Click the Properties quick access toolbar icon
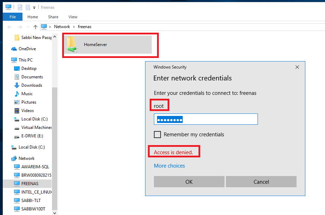 [x=20, y=7]
